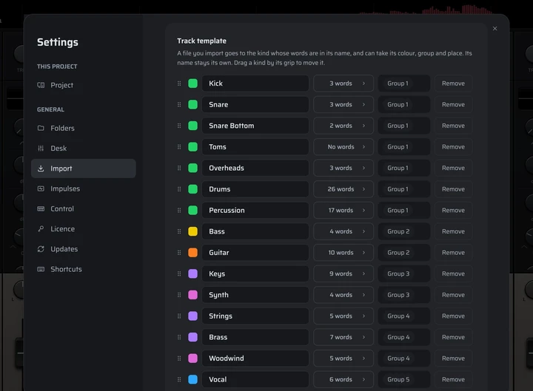The height and width of the screenshot is (391, 533).
Task: Open Control settings page
Action: (83, 208)
